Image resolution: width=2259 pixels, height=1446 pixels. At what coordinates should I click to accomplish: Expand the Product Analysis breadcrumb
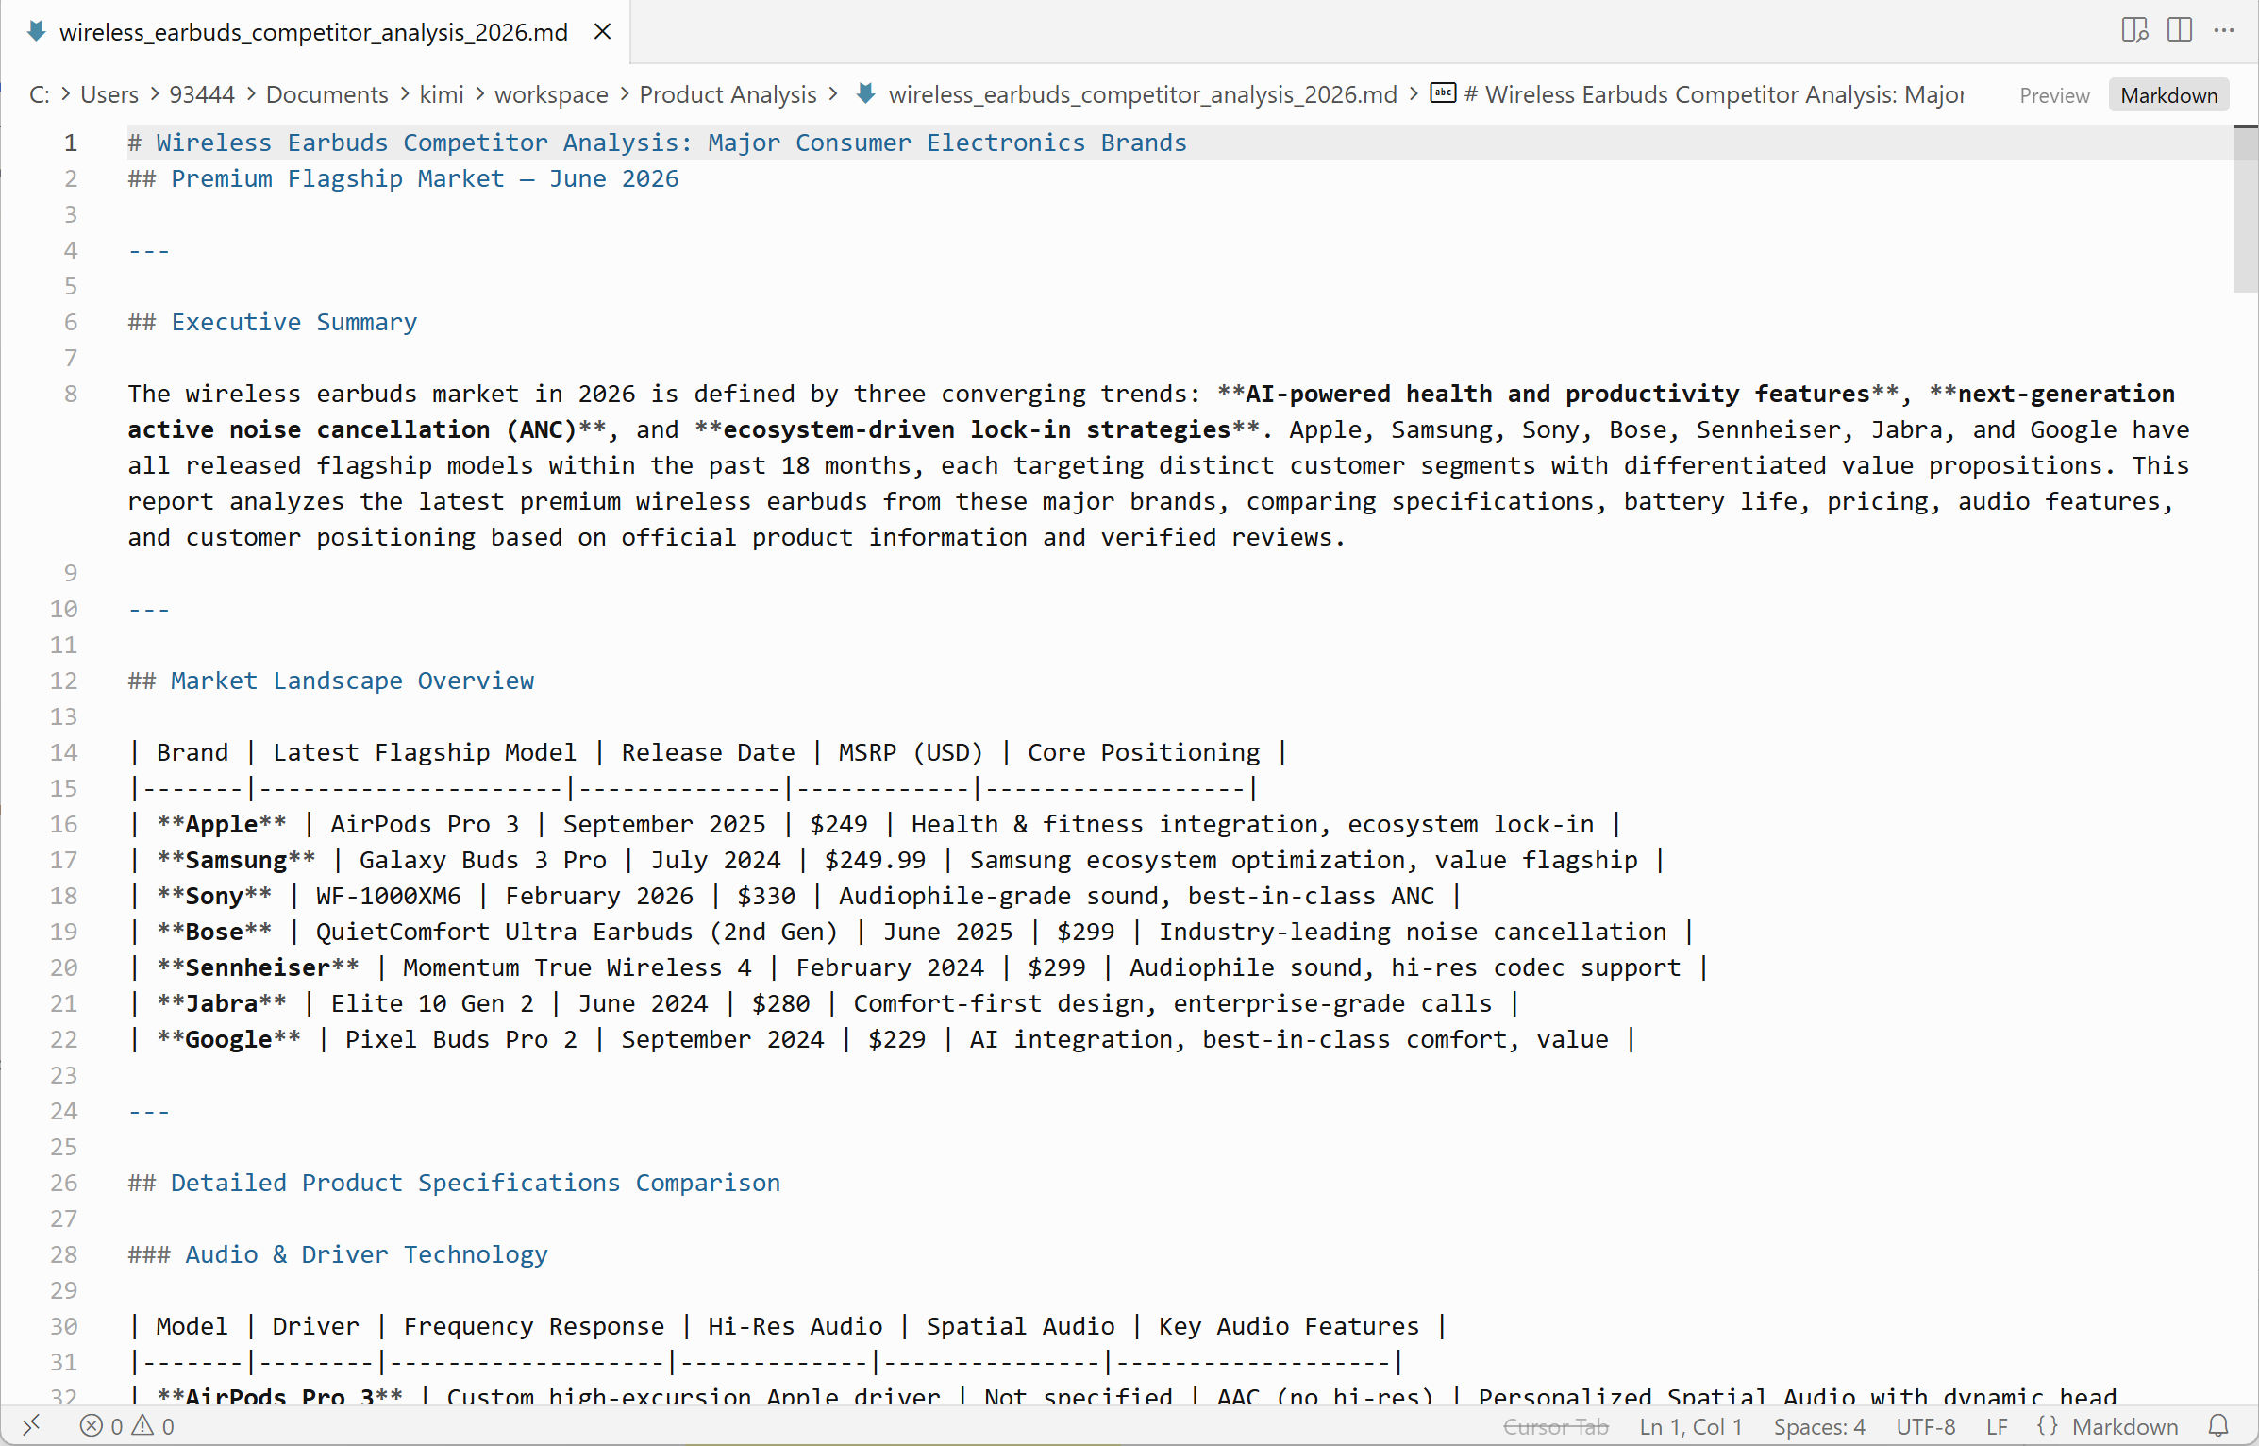pyautogui.click(x=728, y=94)
